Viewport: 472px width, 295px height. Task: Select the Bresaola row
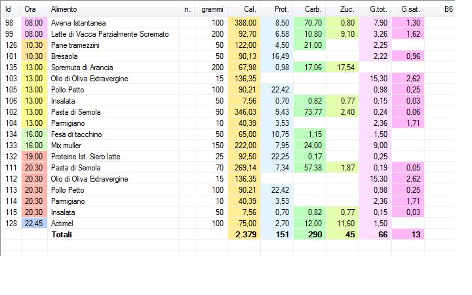(x=227, y=56)
